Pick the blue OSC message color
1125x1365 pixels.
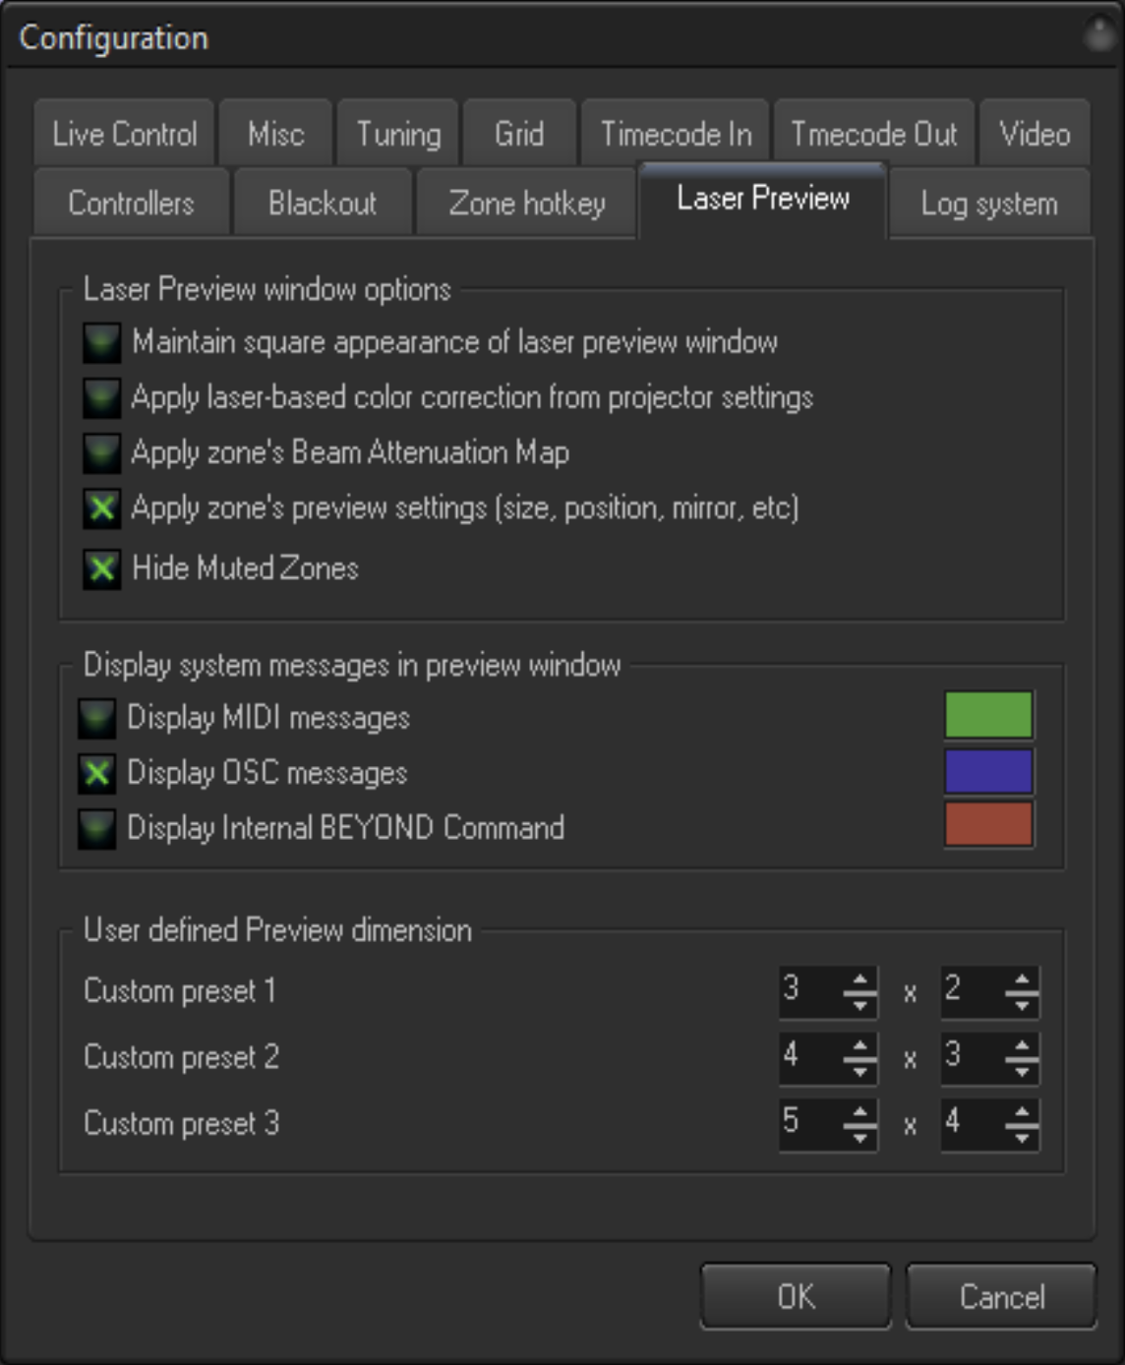(x=988, y=771)
